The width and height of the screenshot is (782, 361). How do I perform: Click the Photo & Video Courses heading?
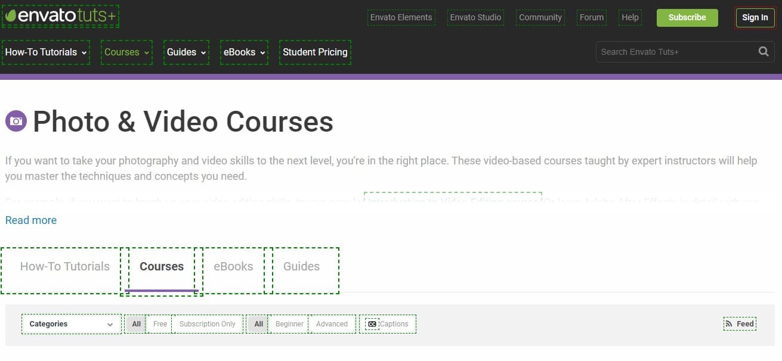coord(183,122)
